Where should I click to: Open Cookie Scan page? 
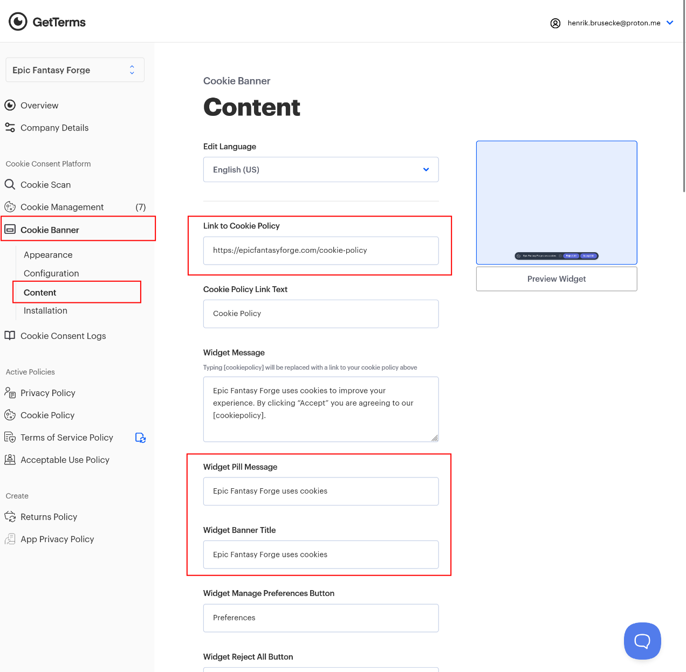point(46,185)
